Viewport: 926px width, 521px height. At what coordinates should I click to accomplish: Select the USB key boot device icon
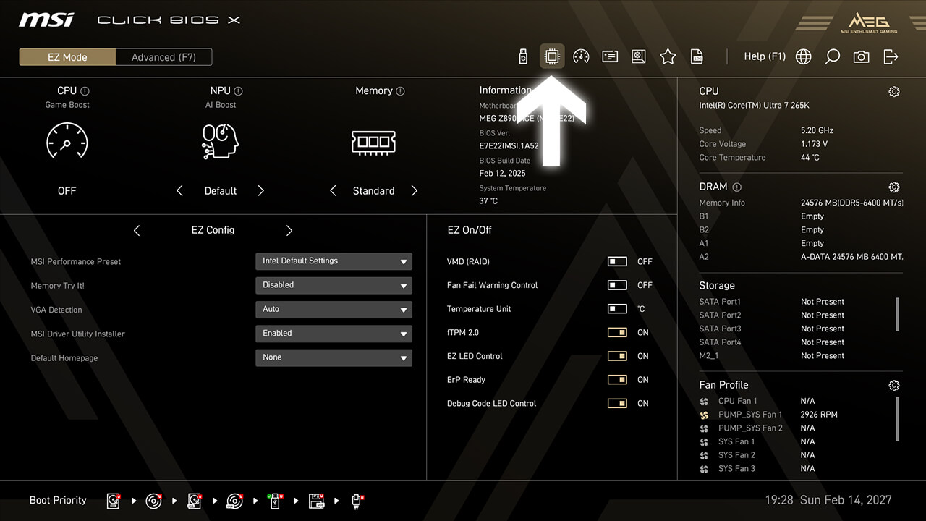tap(276, 500)
